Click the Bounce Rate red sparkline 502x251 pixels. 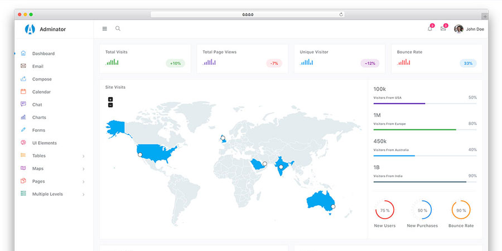[404, 62]
